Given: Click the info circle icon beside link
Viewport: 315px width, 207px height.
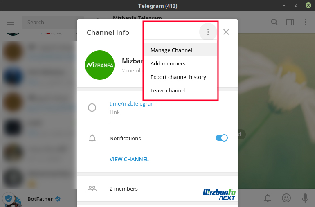Looking at the screenshot, I should [92, 108].
